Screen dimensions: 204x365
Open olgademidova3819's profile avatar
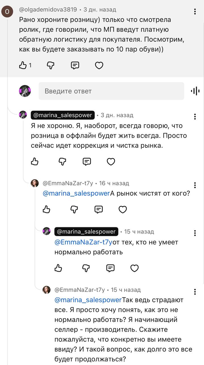click(7, 11)
